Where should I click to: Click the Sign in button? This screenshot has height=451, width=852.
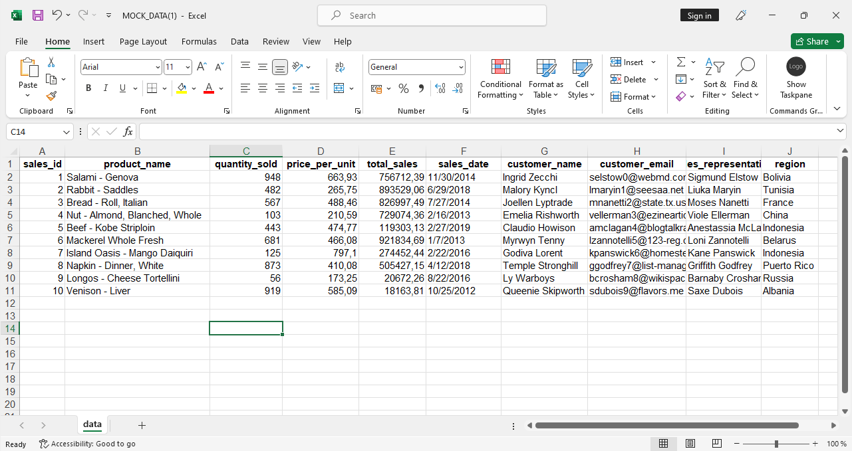tap(699, 15)
